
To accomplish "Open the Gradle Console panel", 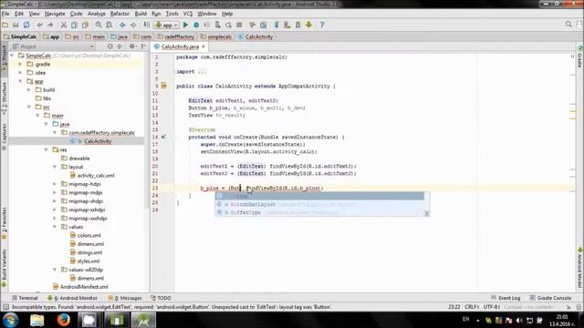I will [x=550, y=298].
